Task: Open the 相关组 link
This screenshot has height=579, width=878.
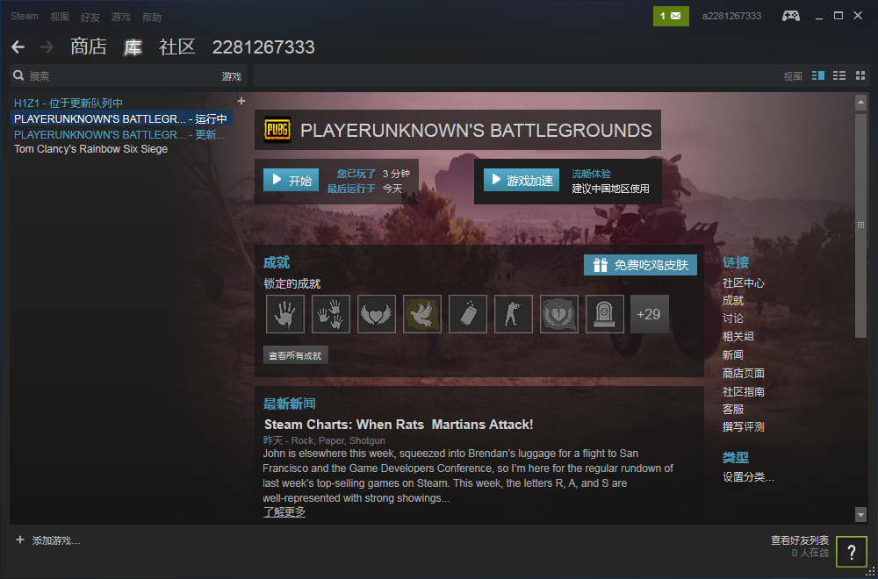Action: 738,336
